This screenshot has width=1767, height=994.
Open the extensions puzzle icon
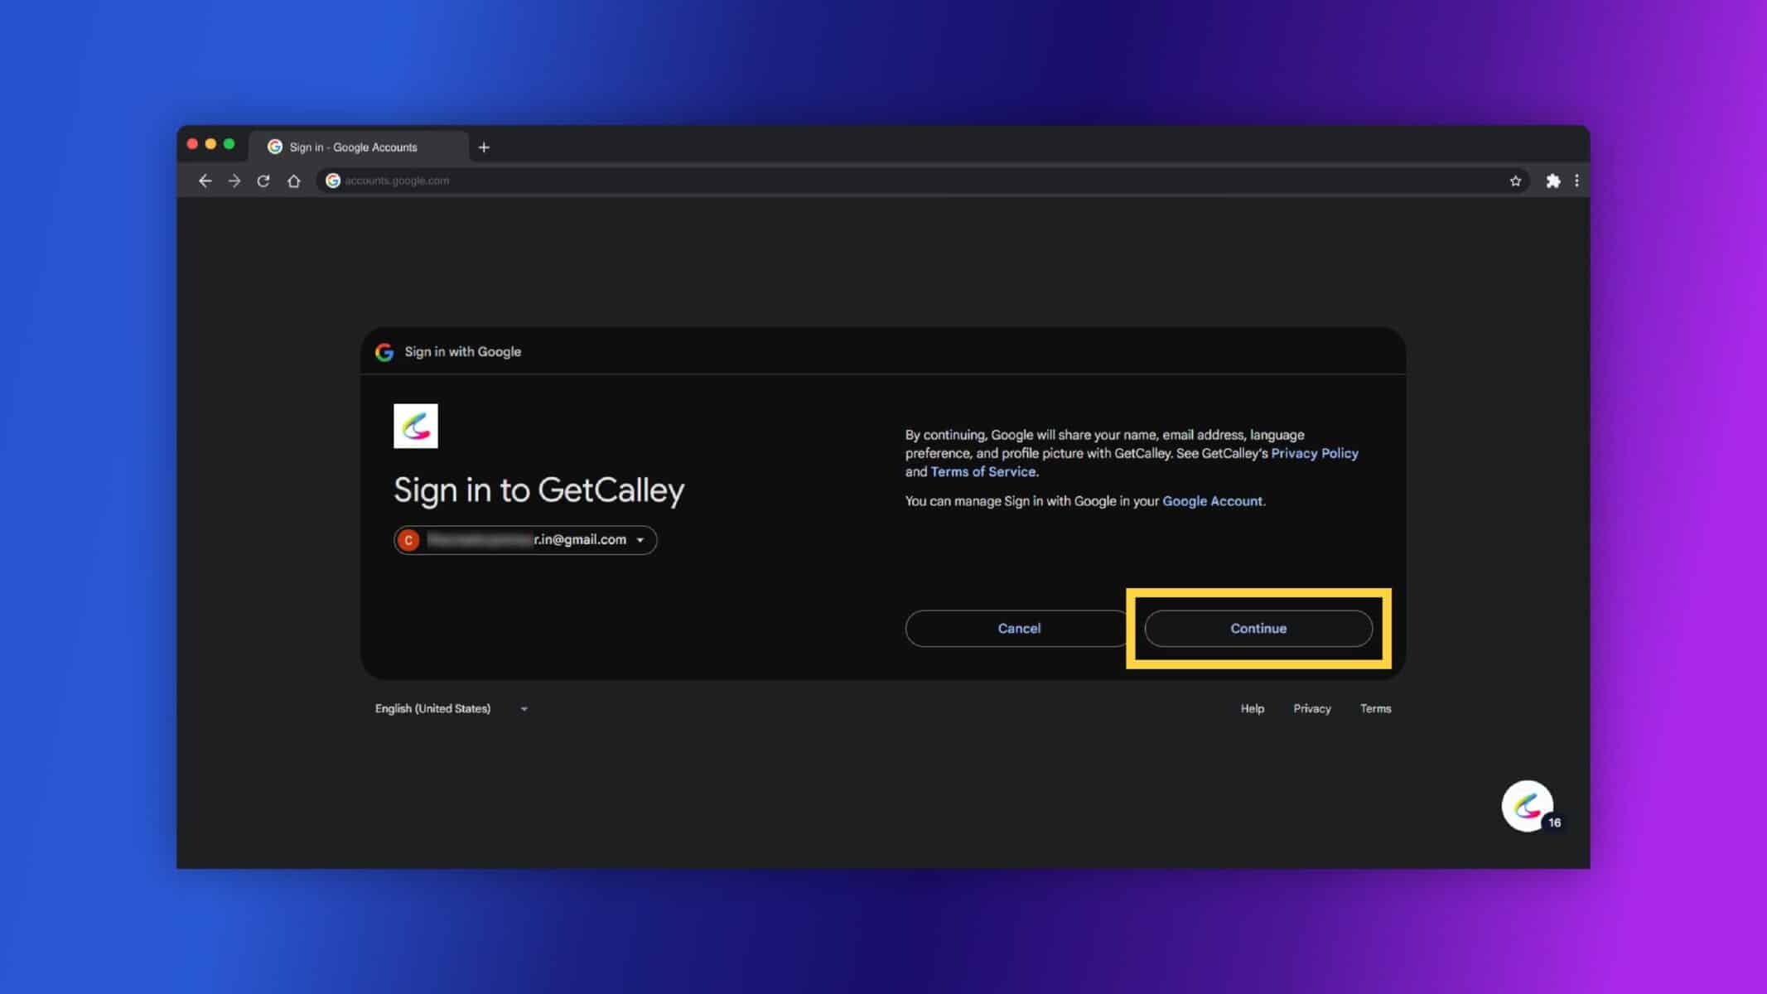pos(1553,181)
